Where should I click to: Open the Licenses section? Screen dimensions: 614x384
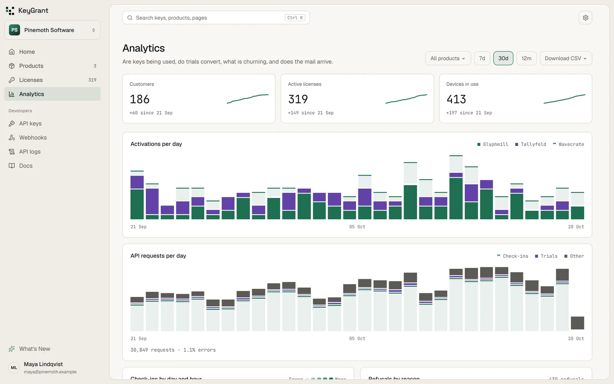(53, 80)
